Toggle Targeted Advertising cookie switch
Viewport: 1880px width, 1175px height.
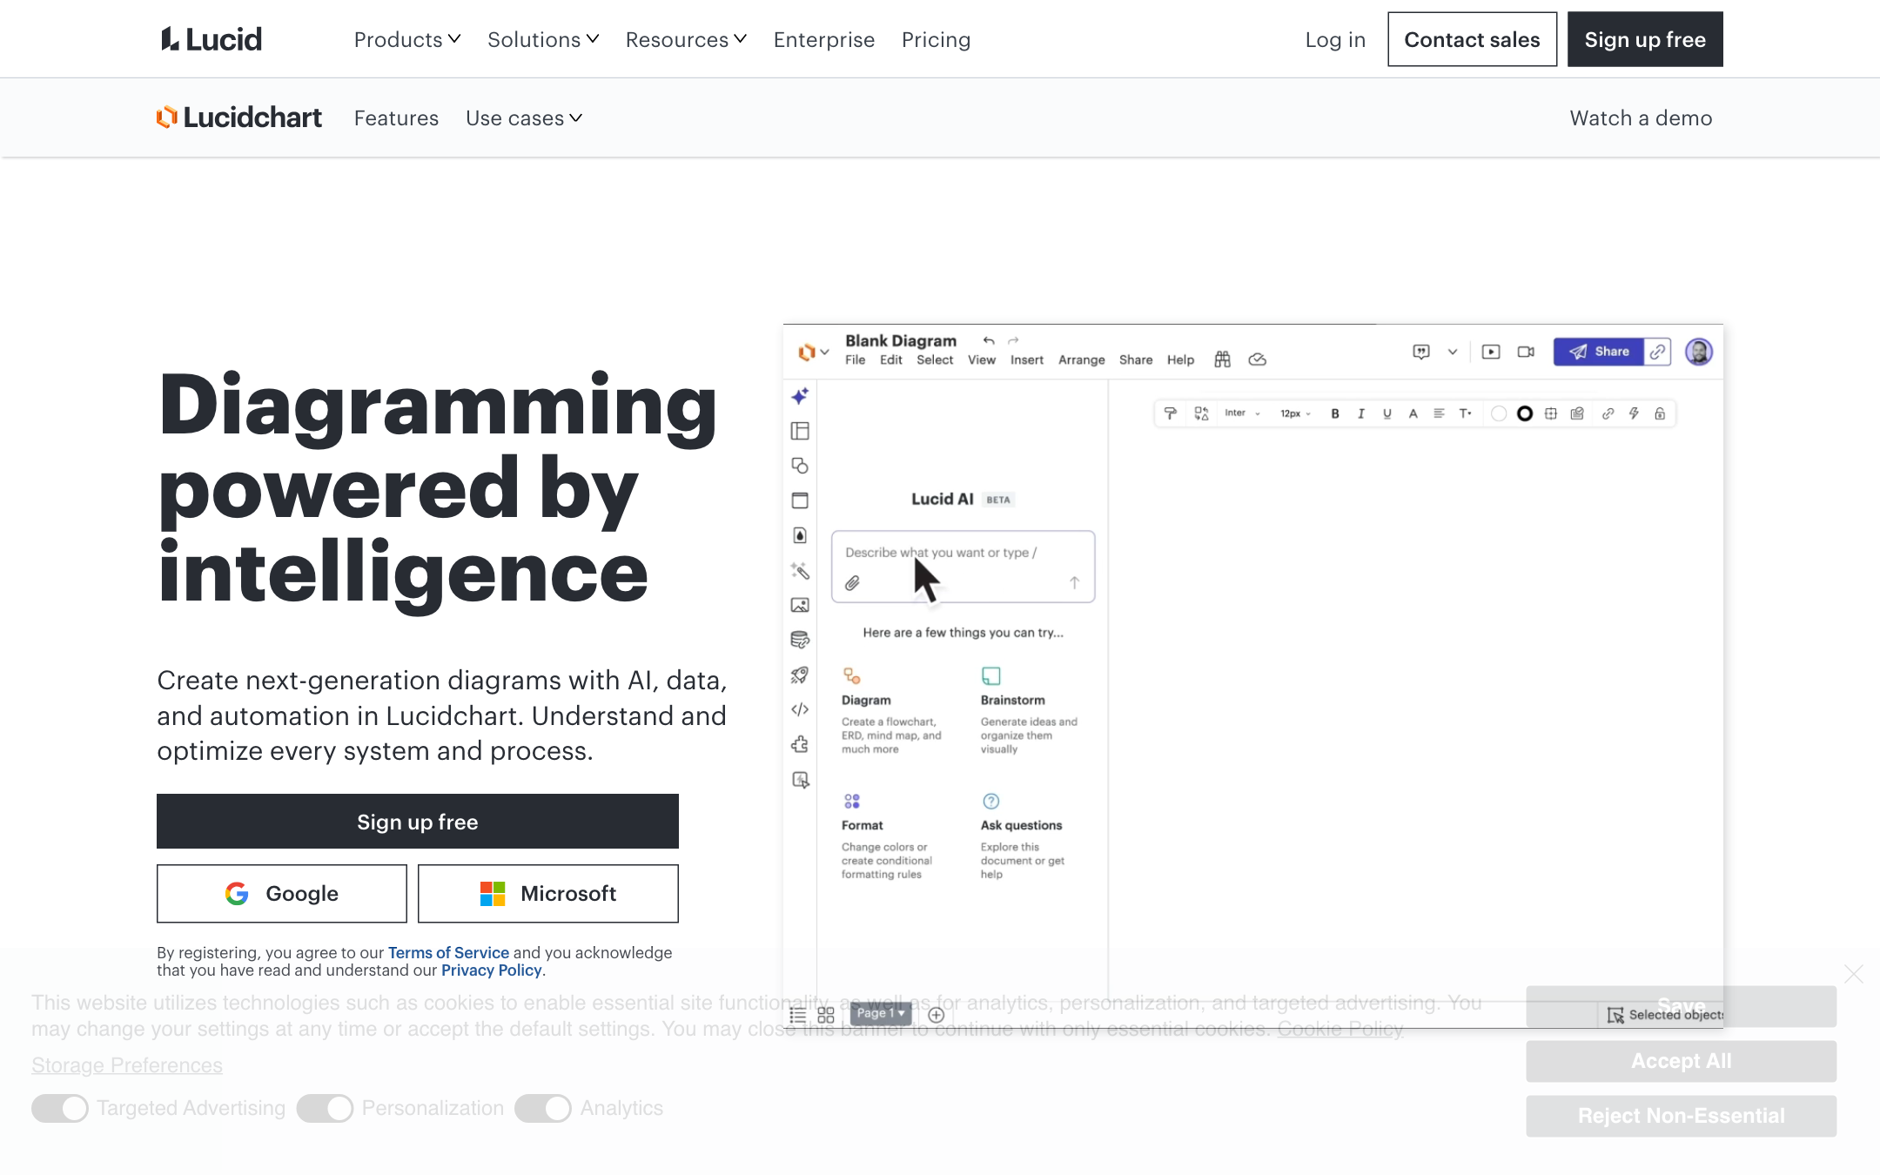pos(60,1108)
